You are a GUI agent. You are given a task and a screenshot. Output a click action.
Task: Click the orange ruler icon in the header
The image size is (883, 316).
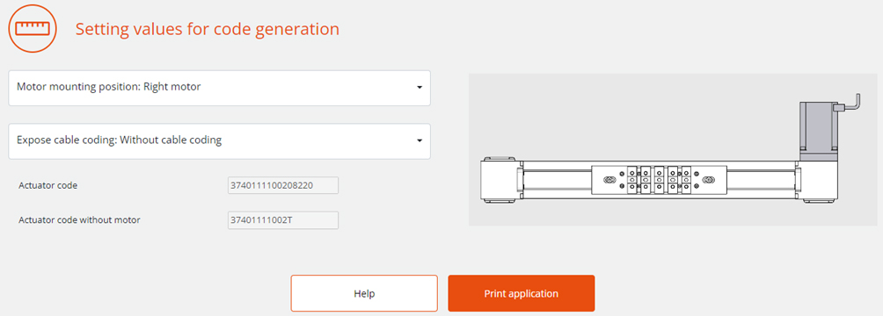coord(32,29)
